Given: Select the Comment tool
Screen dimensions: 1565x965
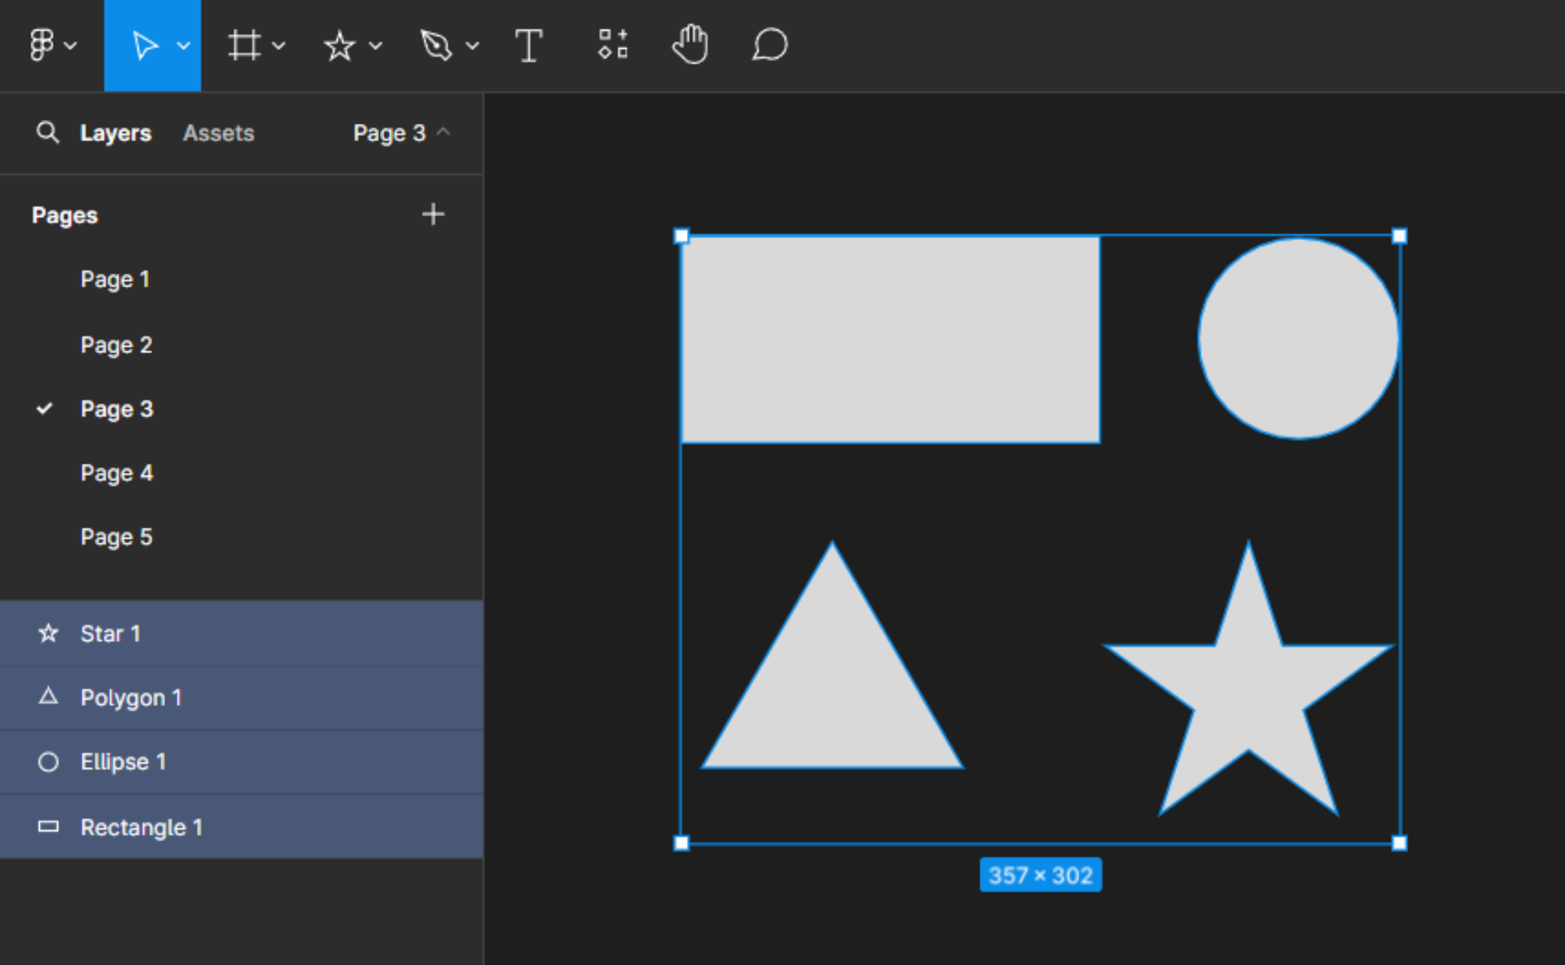Looking at the screenshot, I should point(770,44).
